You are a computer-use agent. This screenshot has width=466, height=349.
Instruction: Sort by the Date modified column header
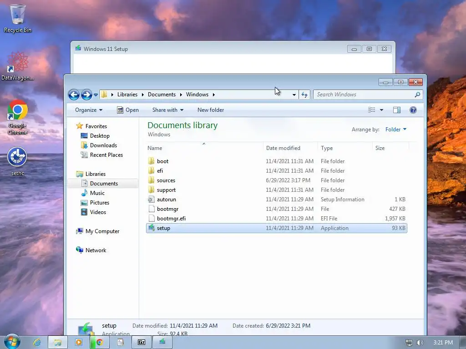(290, 148)
